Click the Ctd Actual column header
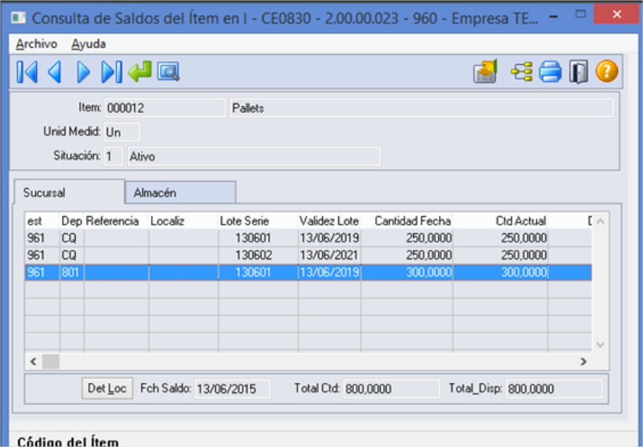The image size is (643, 447). 501,221
